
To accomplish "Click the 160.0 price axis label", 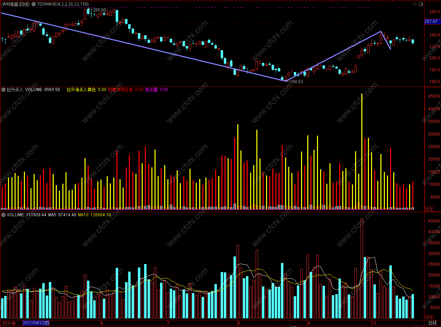I will (x=434, y=82).
